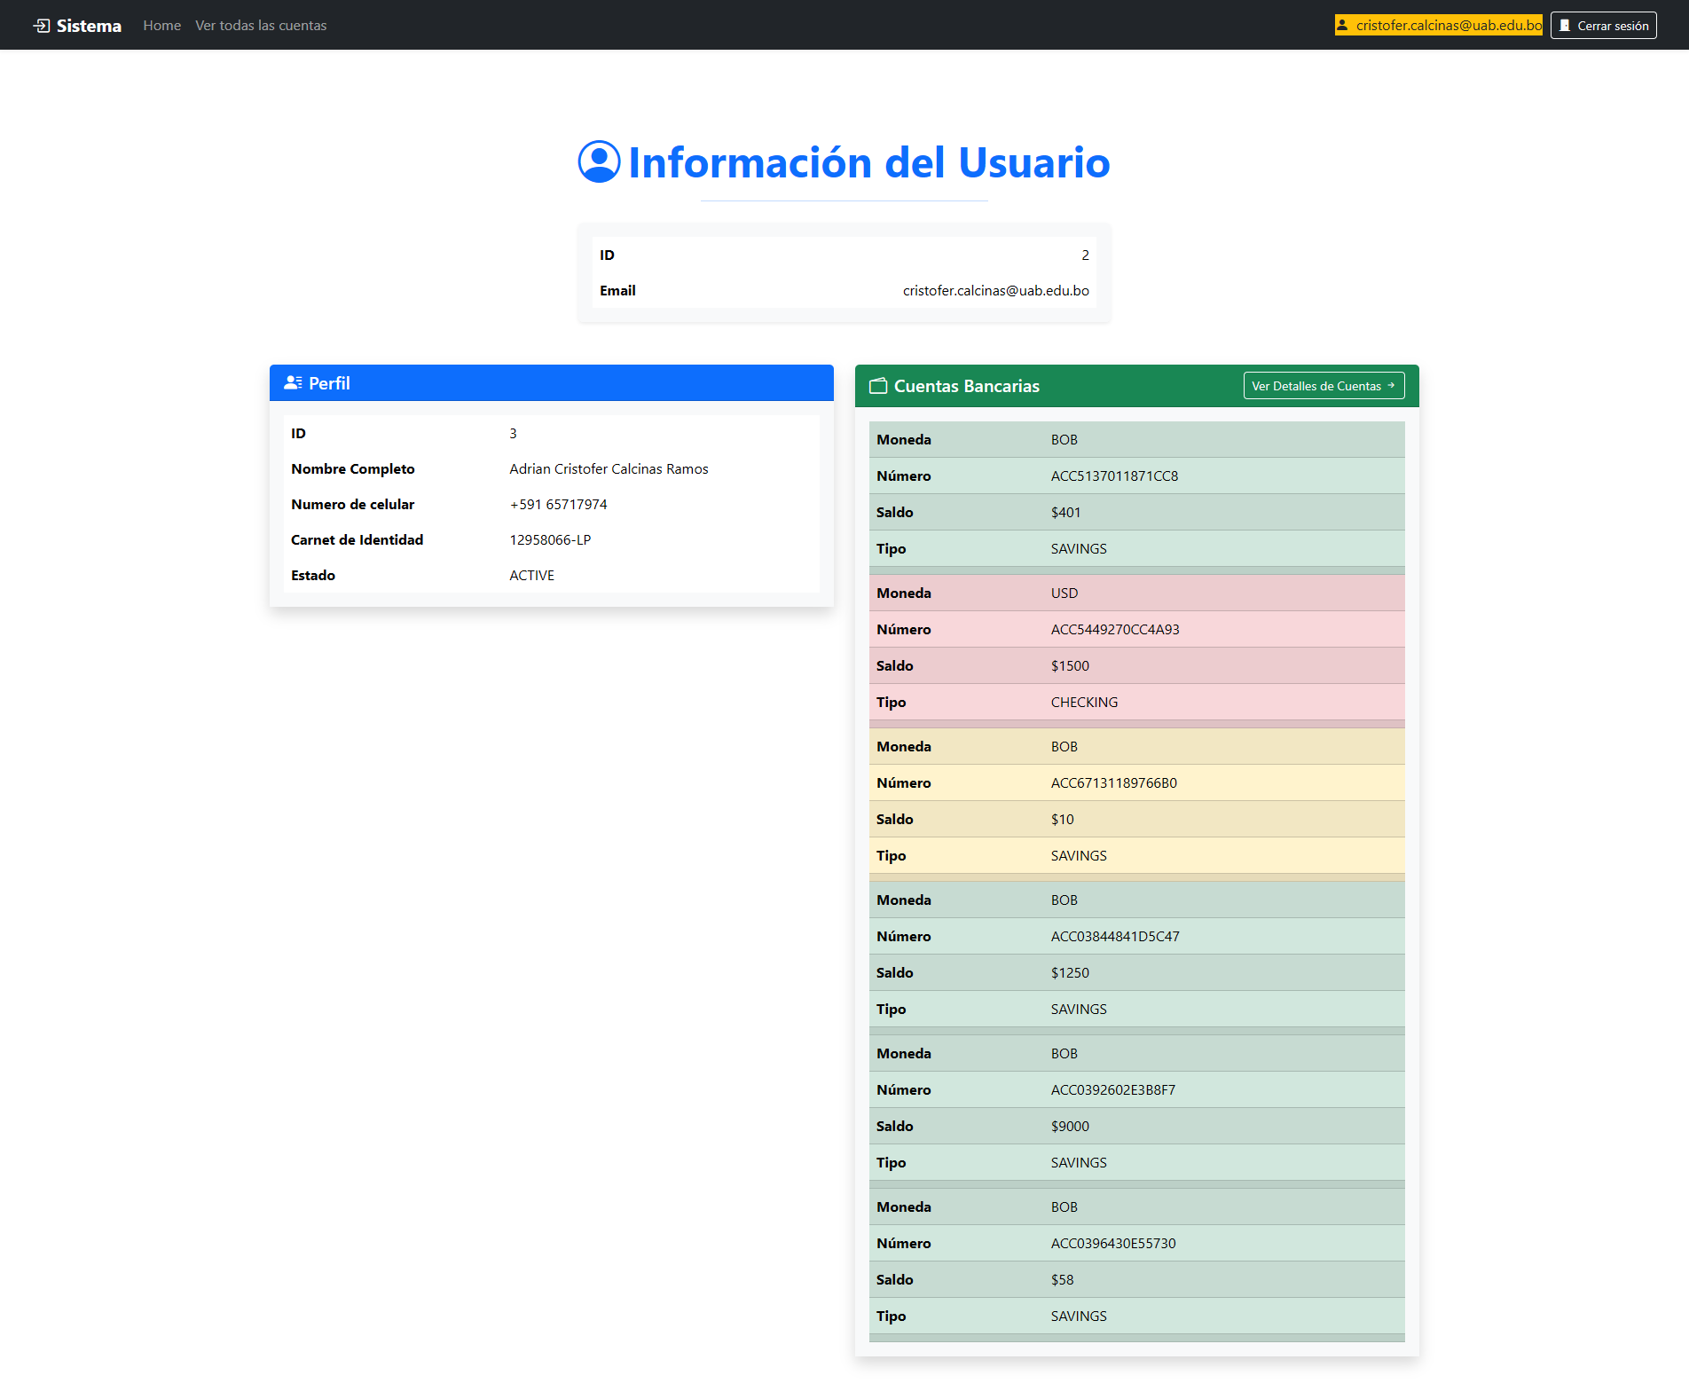Select phone number +591 65717974
The image size is (1689, 1399).
(559, 504)
